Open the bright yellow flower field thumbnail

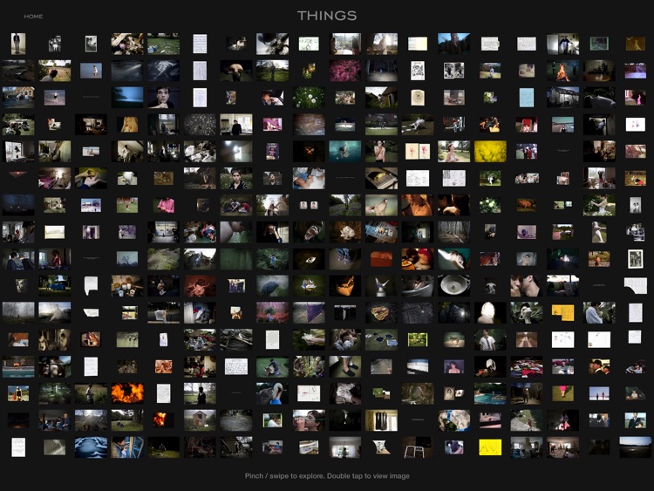click(490, 152)
